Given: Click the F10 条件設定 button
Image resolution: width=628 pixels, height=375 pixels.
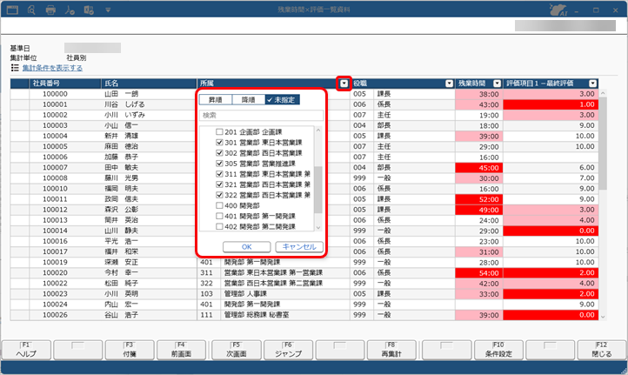Looking at the screenshot, I should pos(498,350).
